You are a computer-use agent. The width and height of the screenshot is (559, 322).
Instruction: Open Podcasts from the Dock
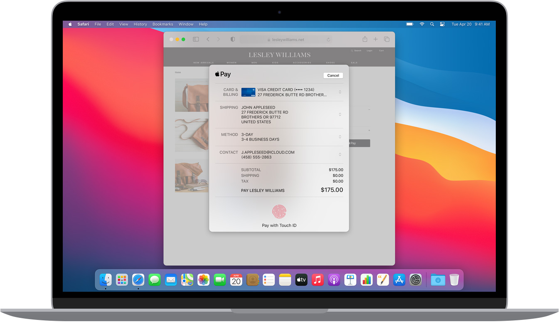(334, 280)
